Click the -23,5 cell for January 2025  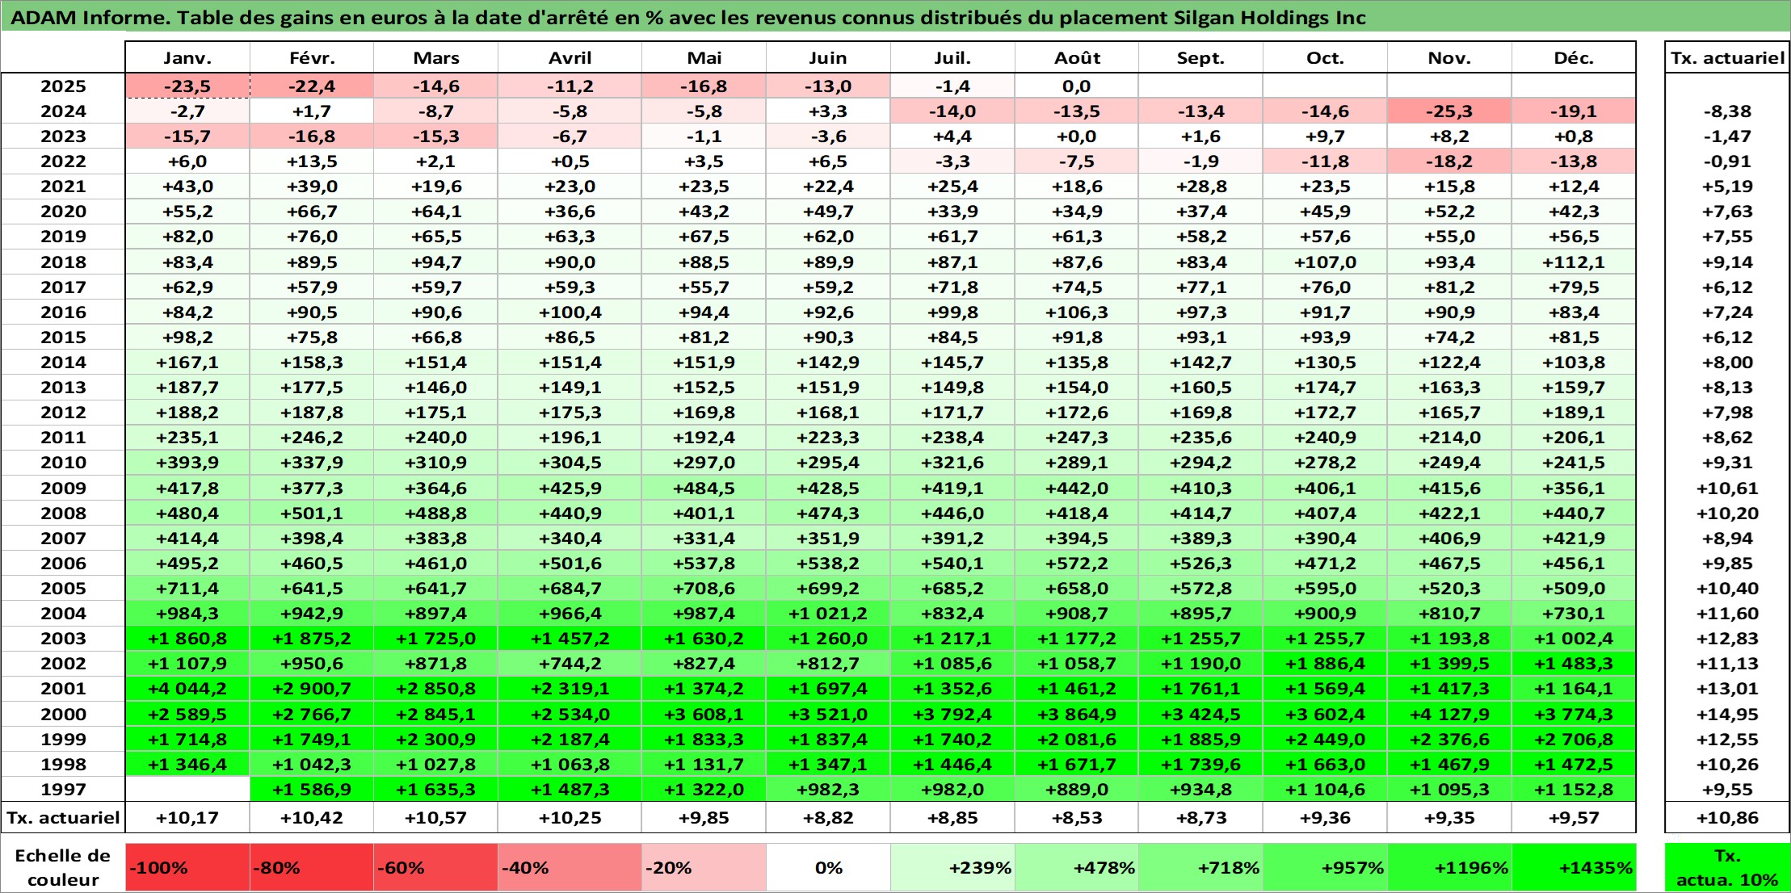click(x=187, y=86)
